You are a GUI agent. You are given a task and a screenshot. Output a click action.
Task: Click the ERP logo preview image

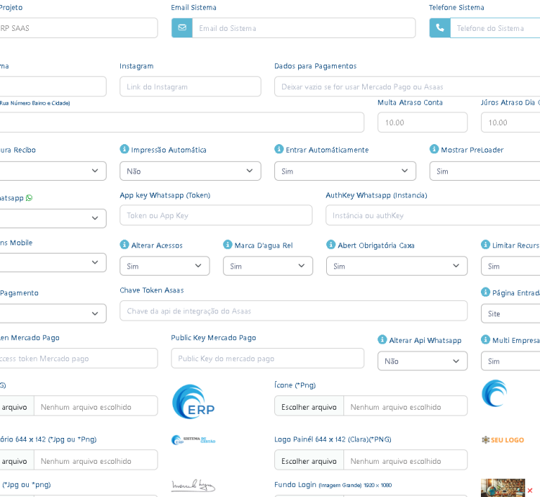click(193, 401)
